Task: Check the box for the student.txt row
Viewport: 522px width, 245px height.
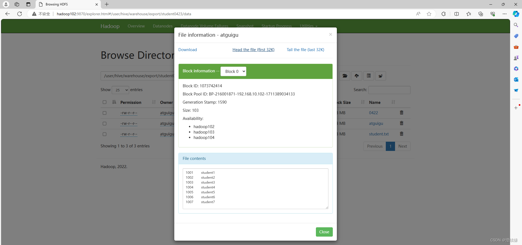Action: (104, 134)
